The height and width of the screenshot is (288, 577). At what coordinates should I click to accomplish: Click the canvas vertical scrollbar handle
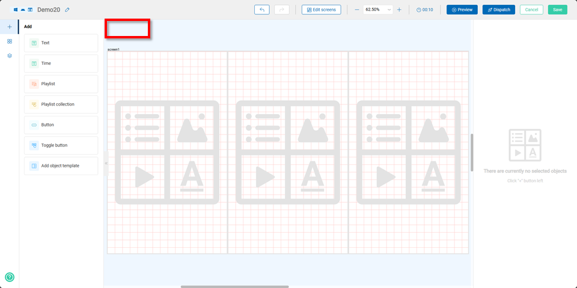tap(472, 152)
